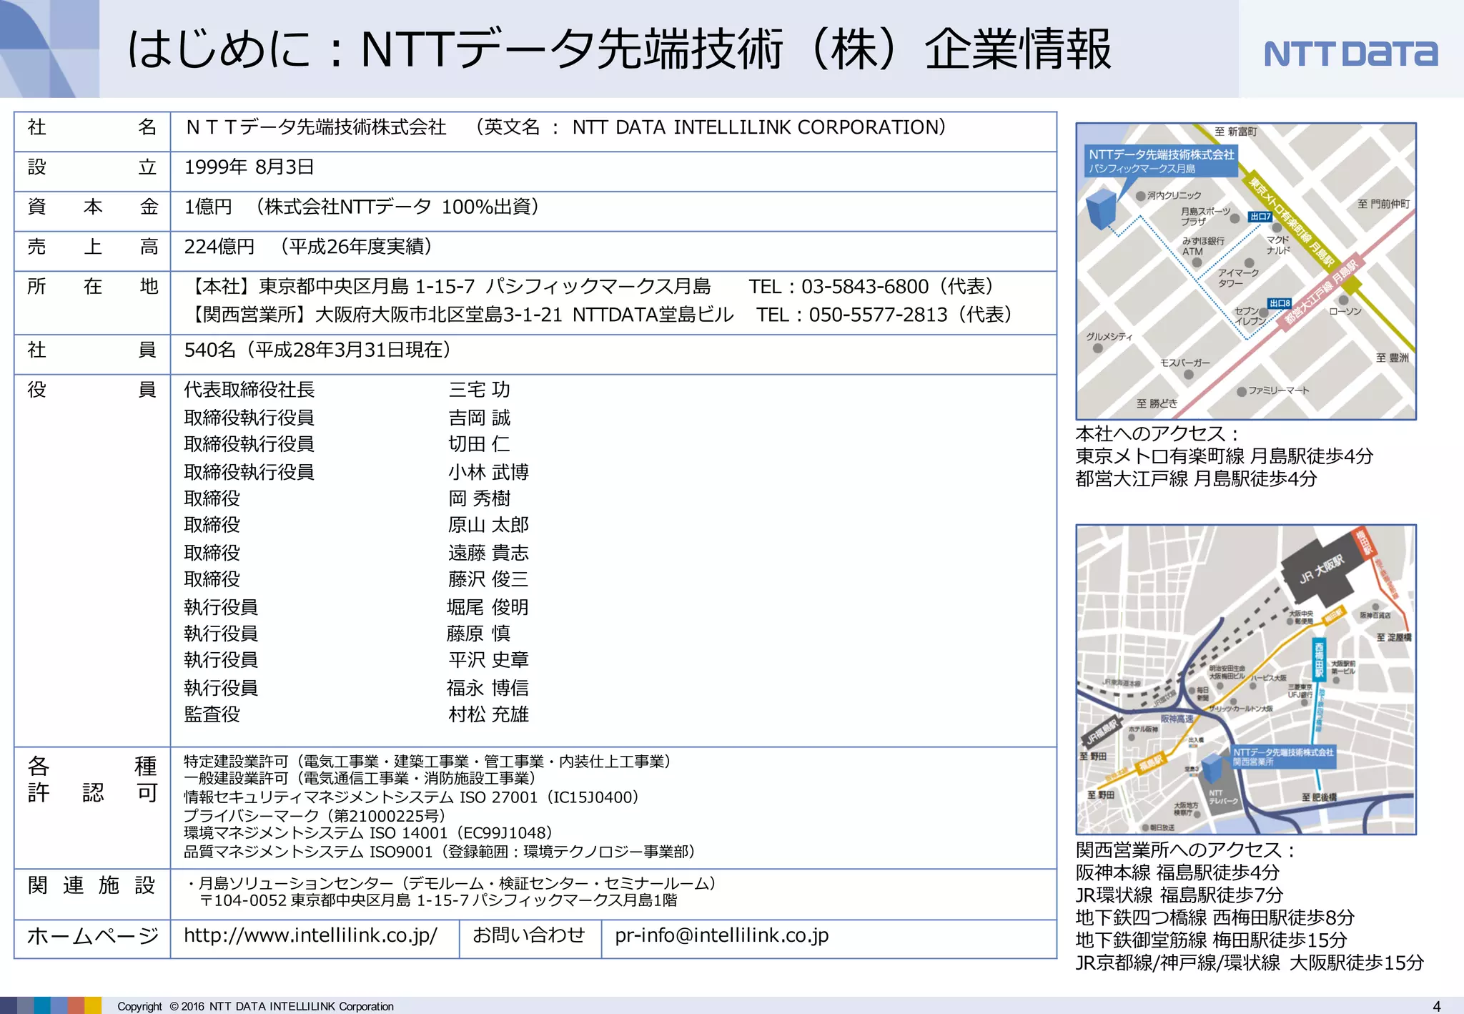Click the 月島ソリューションセンター facility line

coord(452,884)
